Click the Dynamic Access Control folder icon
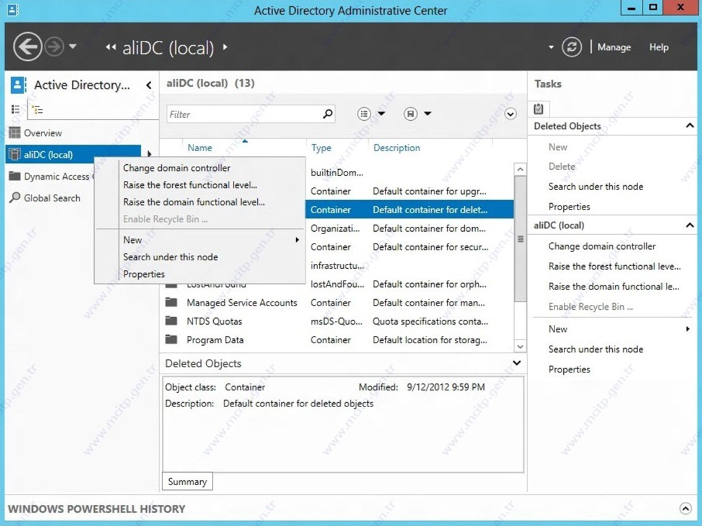 15,176
